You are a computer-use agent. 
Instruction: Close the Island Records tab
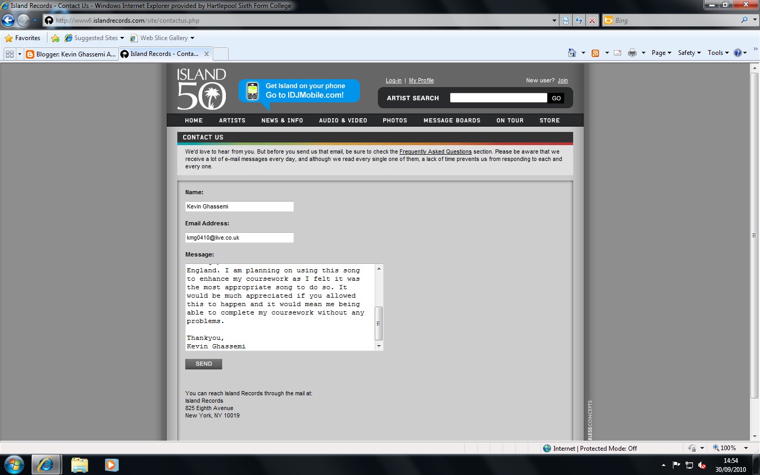[206, 54]
